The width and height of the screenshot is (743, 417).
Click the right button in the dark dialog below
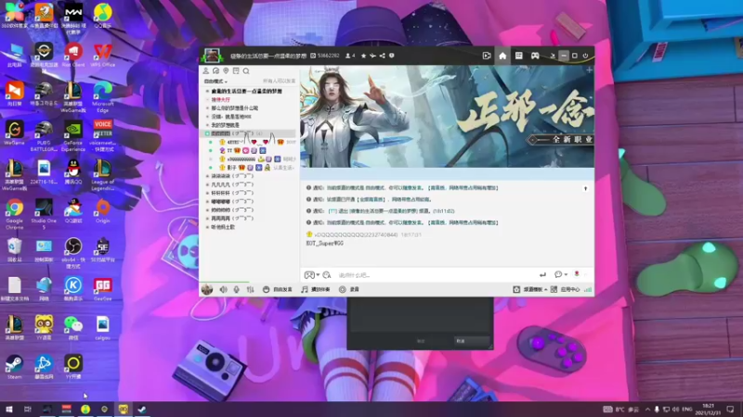[x=472, y=341]
